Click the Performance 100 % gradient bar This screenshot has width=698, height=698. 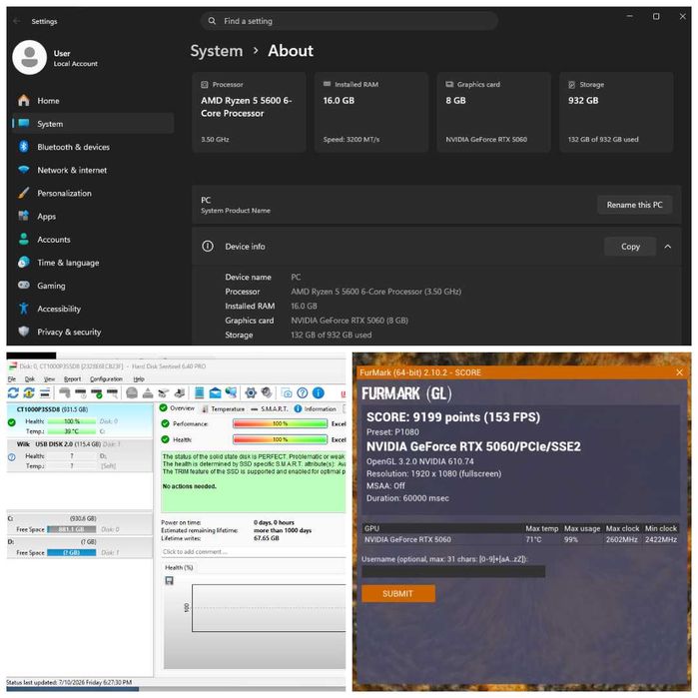[x=280, y=423]
